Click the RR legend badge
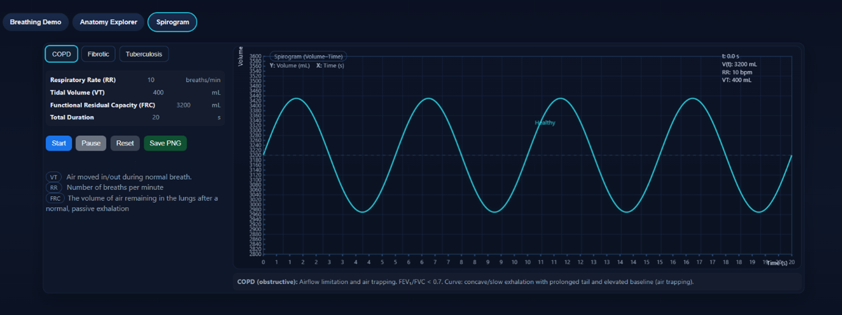The height and width of the screenshot is (315, 842). tap(54, 188)
